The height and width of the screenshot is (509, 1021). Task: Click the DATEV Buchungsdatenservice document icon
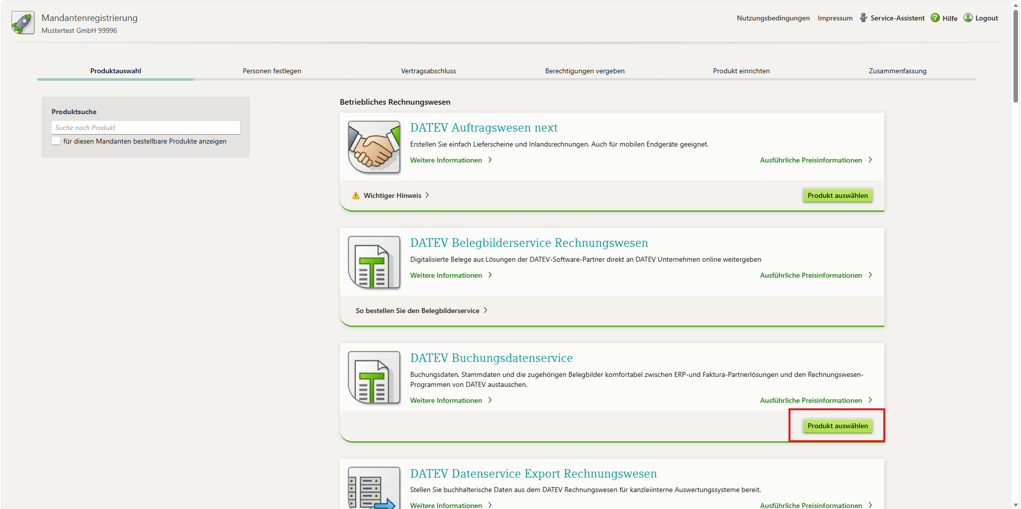374,377
